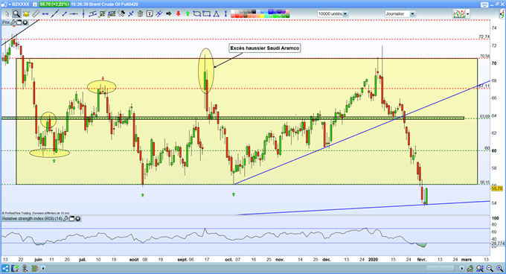Click the keyboard icon in title bar
The image size is (506, 274).
point(484,4)
